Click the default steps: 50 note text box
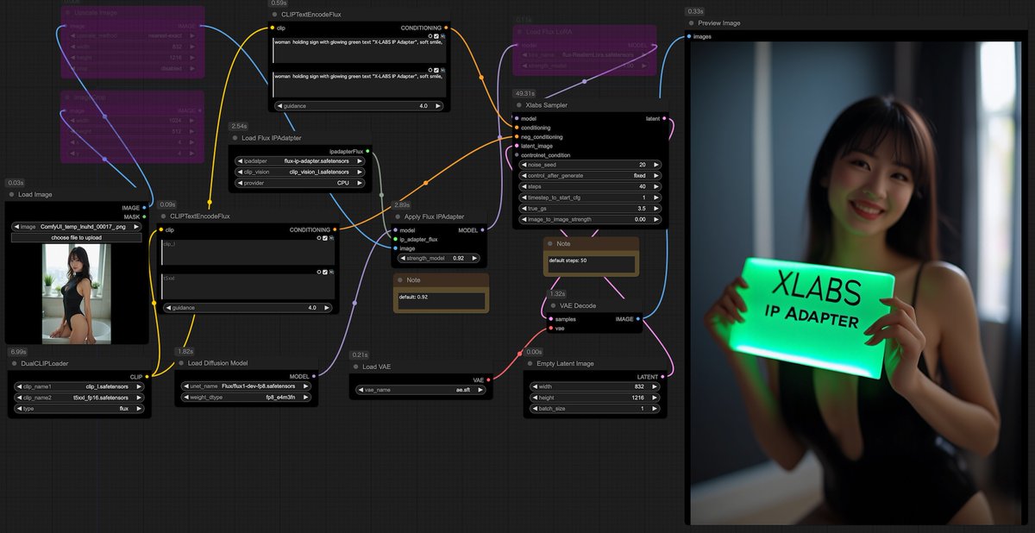Viewport: 1035px width, 533px height. pos(592,263)
